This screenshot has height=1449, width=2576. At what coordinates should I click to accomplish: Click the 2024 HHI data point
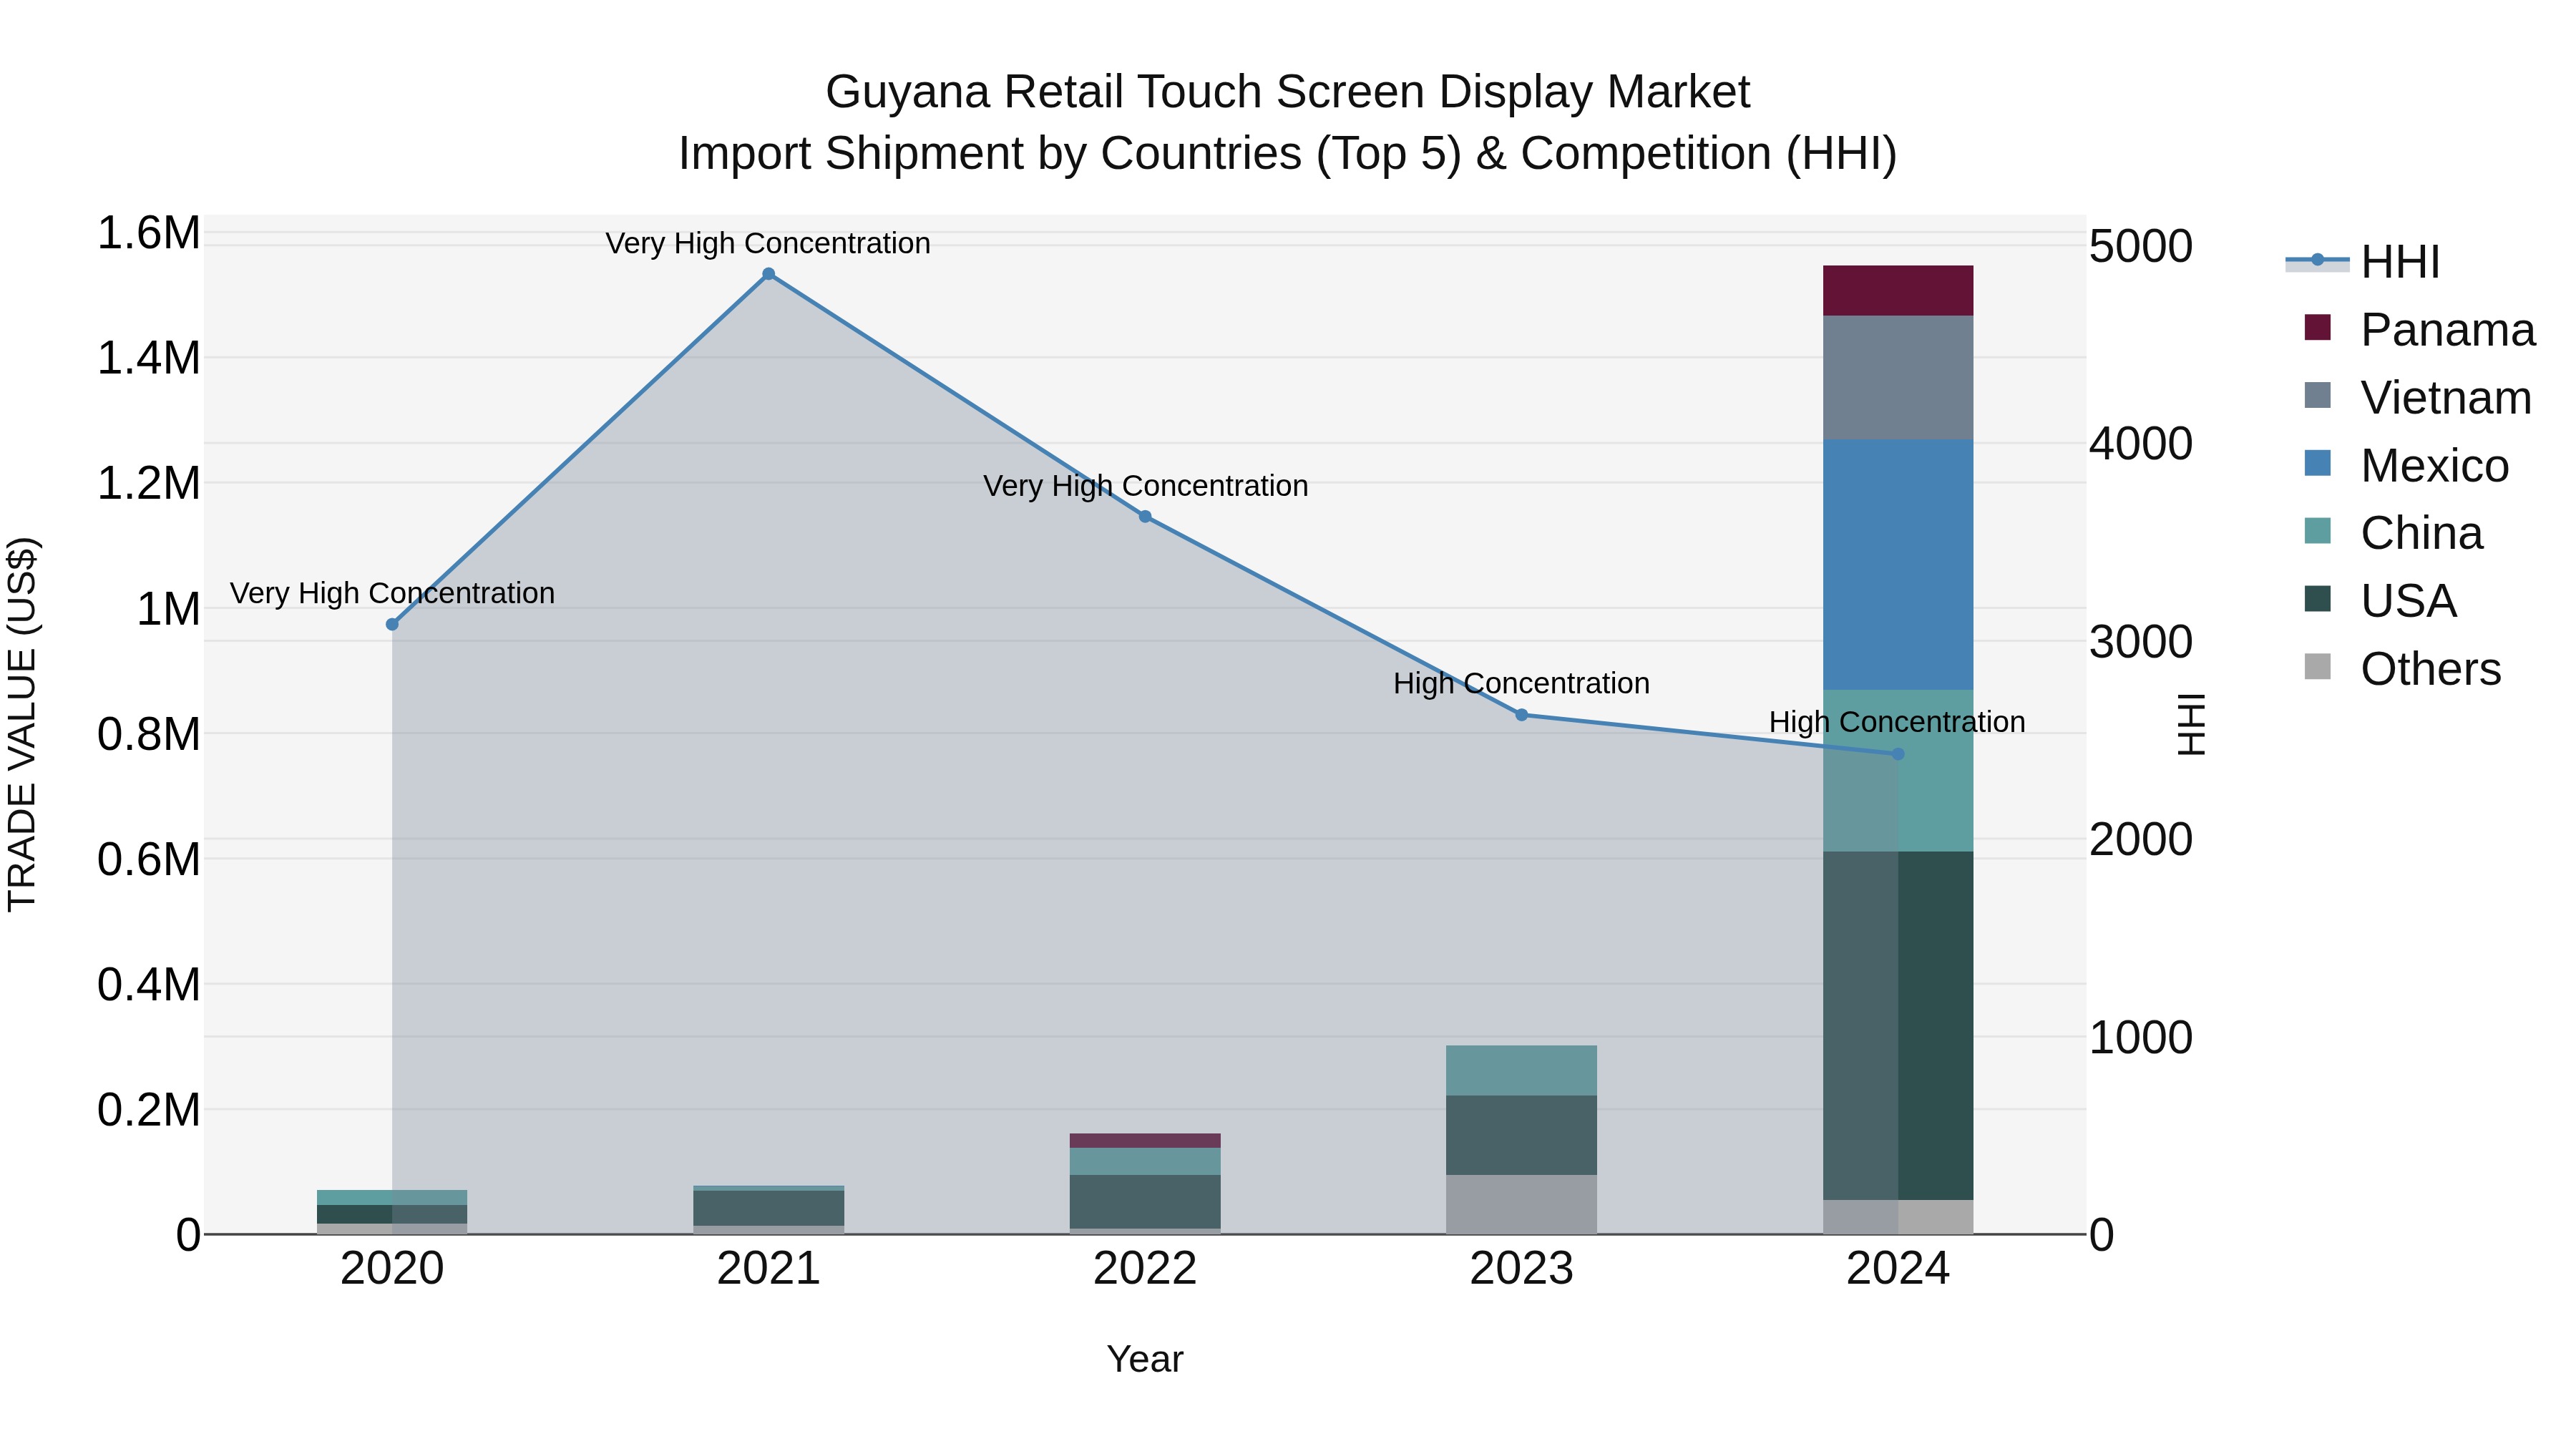pyautogui.click(x=1898, y=754)
